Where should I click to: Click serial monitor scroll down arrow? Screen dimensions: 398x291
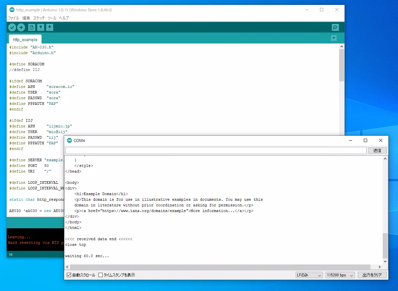click(x=385, y=261)
